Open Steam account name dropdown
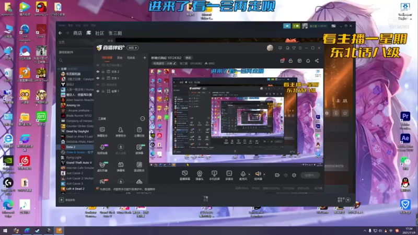The height and width of the screenshot is (235, 418). 318,26
